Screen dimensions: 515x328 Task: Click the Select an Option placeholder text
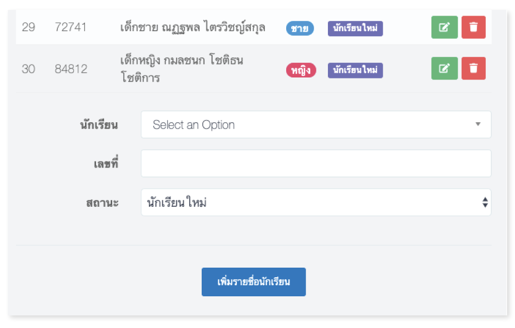192,124
